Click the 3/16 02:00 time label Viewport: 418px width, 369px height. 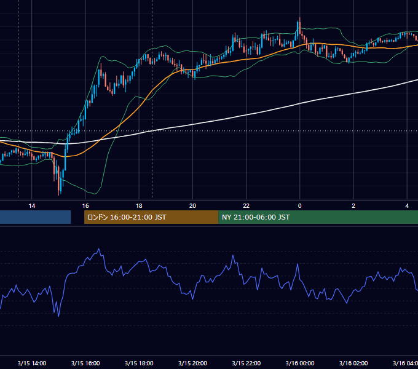tap(353, 363)
